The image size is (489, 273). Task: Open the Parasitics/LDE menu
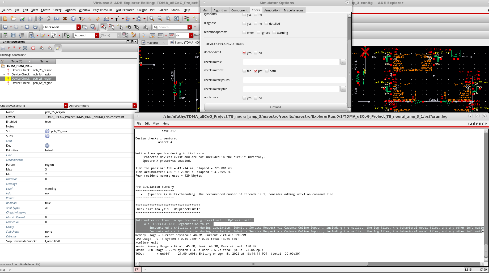103,10
